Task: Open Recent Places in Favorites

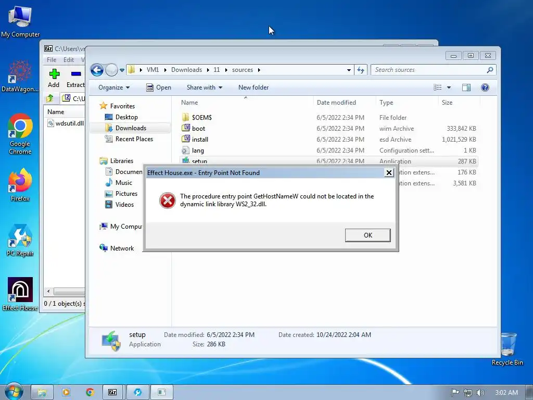Action: tap(134, 139)
